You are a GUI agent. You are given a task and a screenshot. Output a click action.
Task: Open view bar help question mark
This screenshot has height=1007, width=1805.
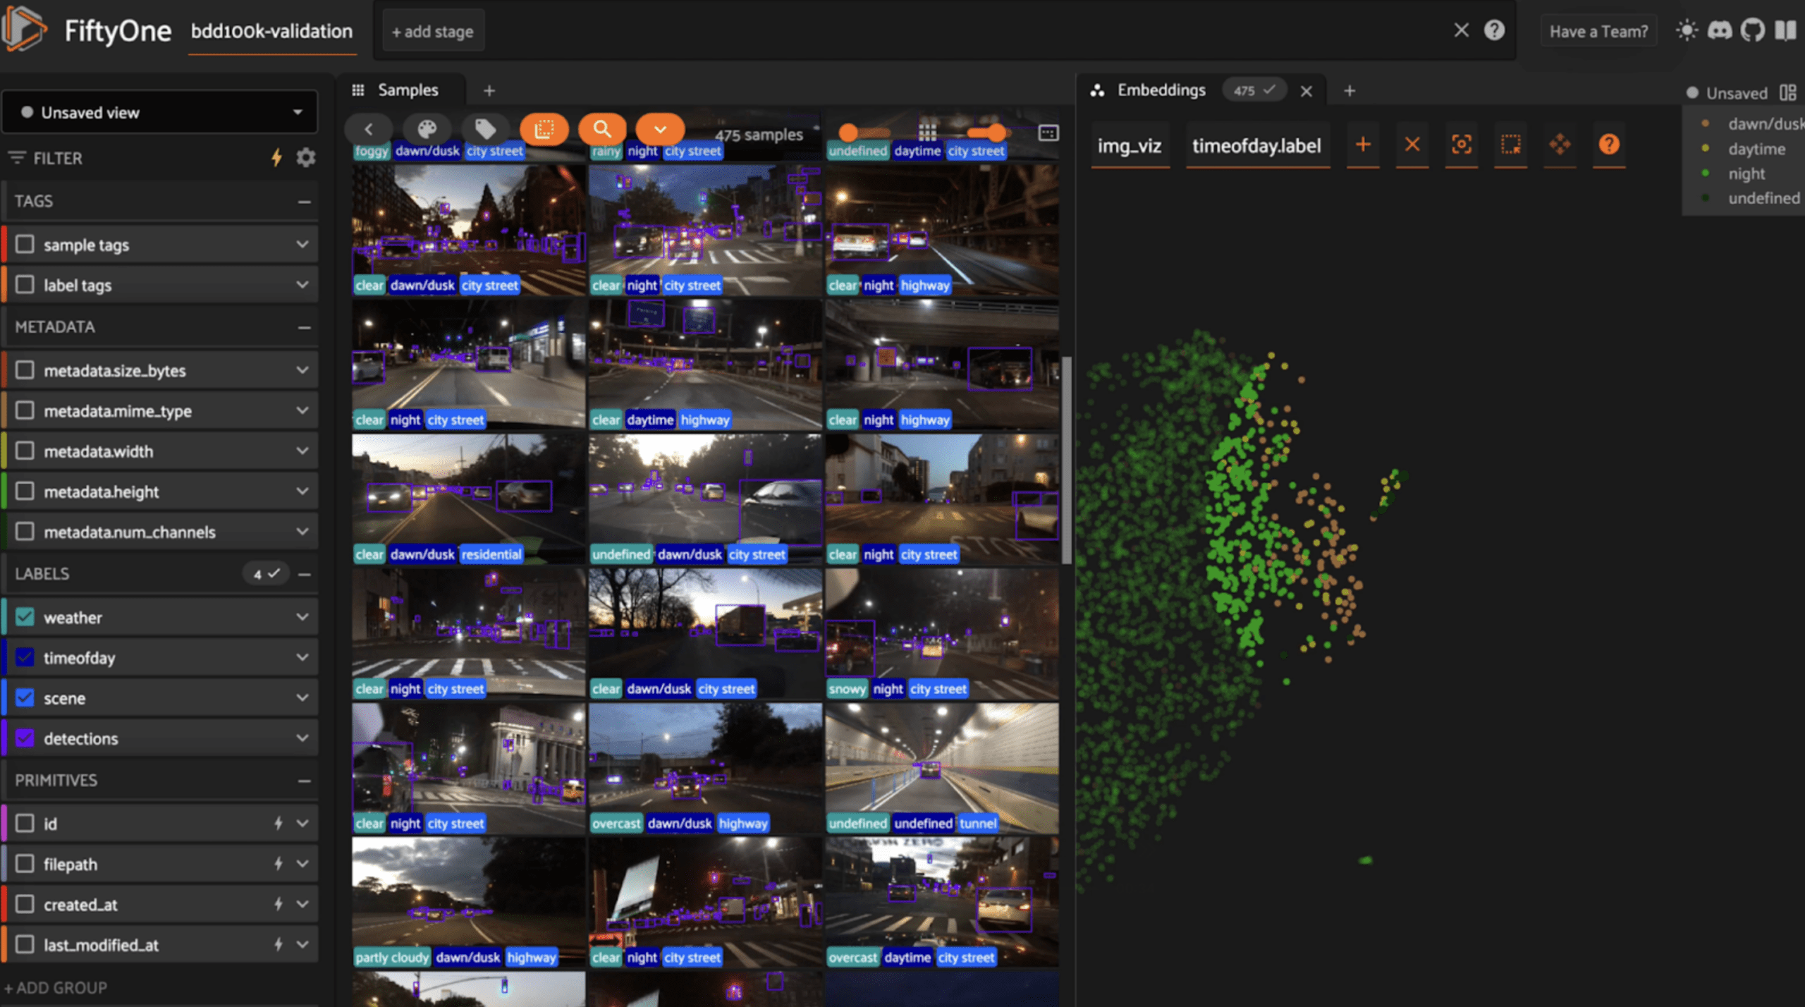pyautogui.click(x=1494, y=30)
